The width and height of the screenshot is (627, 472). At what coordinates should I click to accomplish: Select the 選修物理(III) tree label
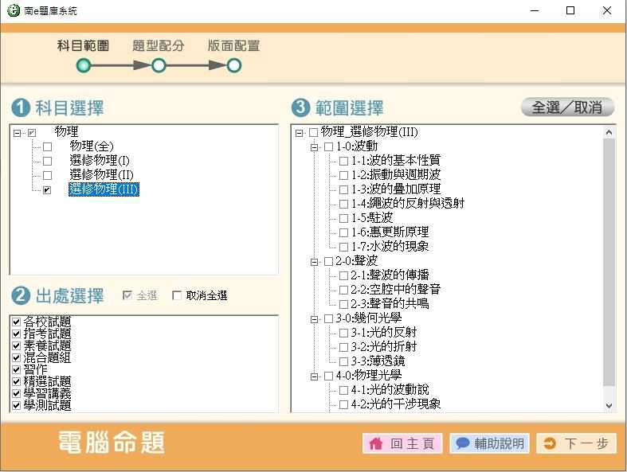(104, 189)
